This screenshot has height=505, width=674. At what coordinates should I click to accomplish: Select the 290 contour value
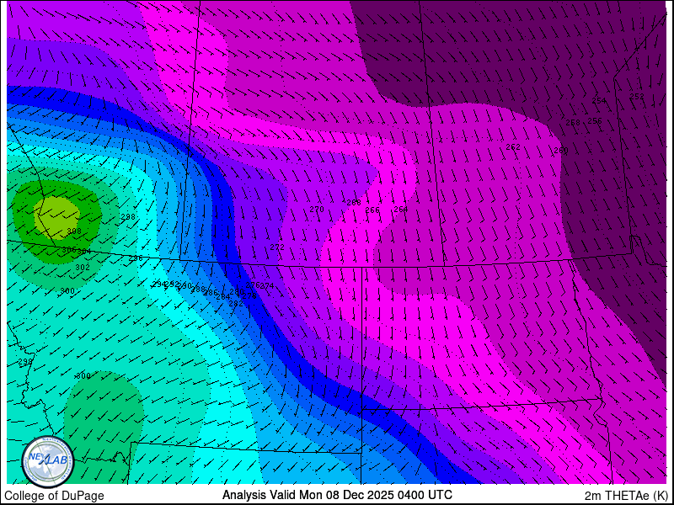tap(185, 286)
